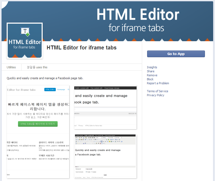Viewport: 215px width, 181px height.
Task: Open Report a Problem link
Action: 158,83
